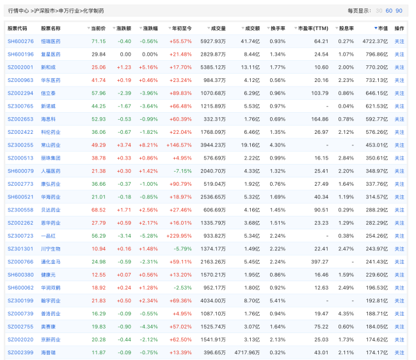Open stock code SH600196 link
416x360 pixels.
pos(19,54)
